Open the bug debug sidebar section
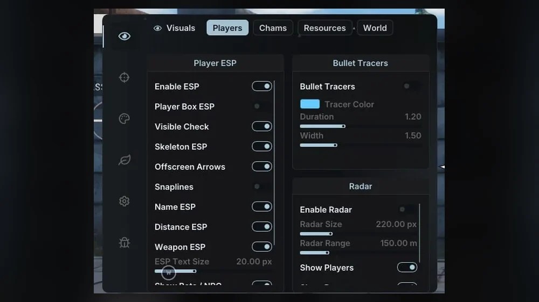 (124, 242)
